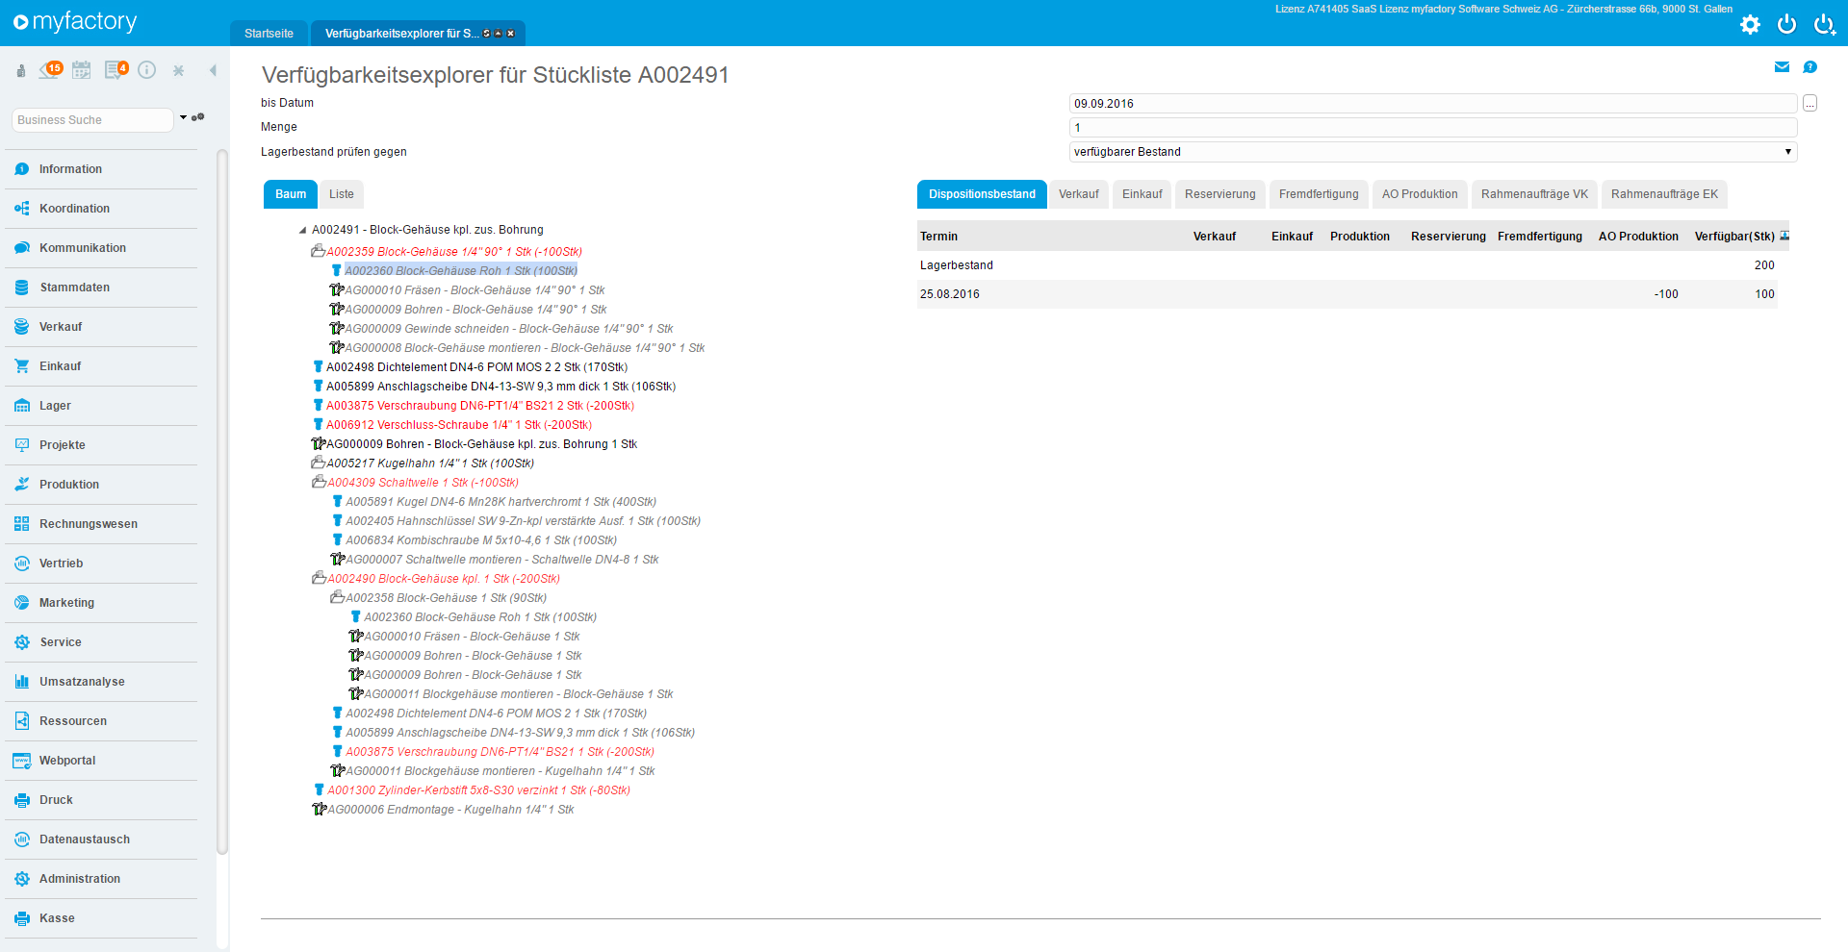Open the settings gear in the top bar

(x=1750, y=25)
